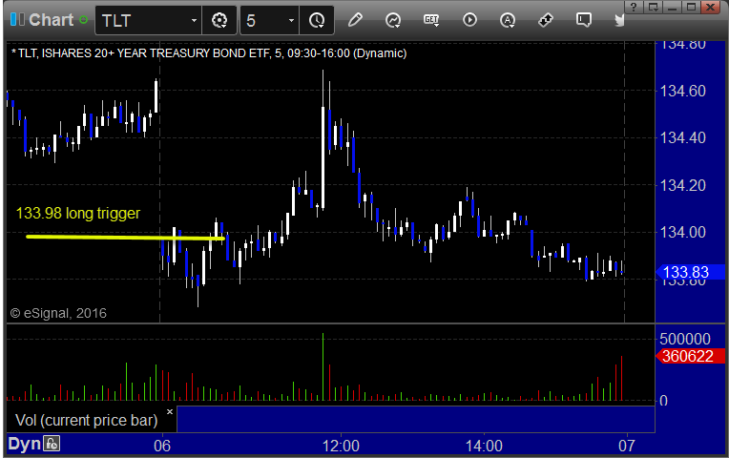The width and height of the screenshot is (729, 458).
Task: Click the GET tools icon
Action: [431, 20]
